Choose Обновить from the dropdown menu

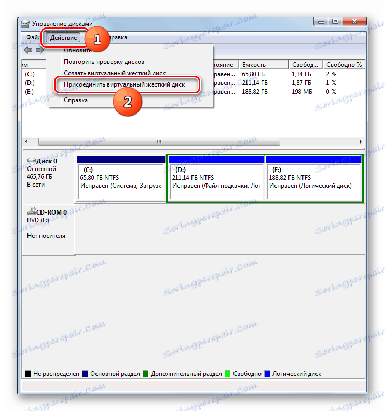click(78, 50)
